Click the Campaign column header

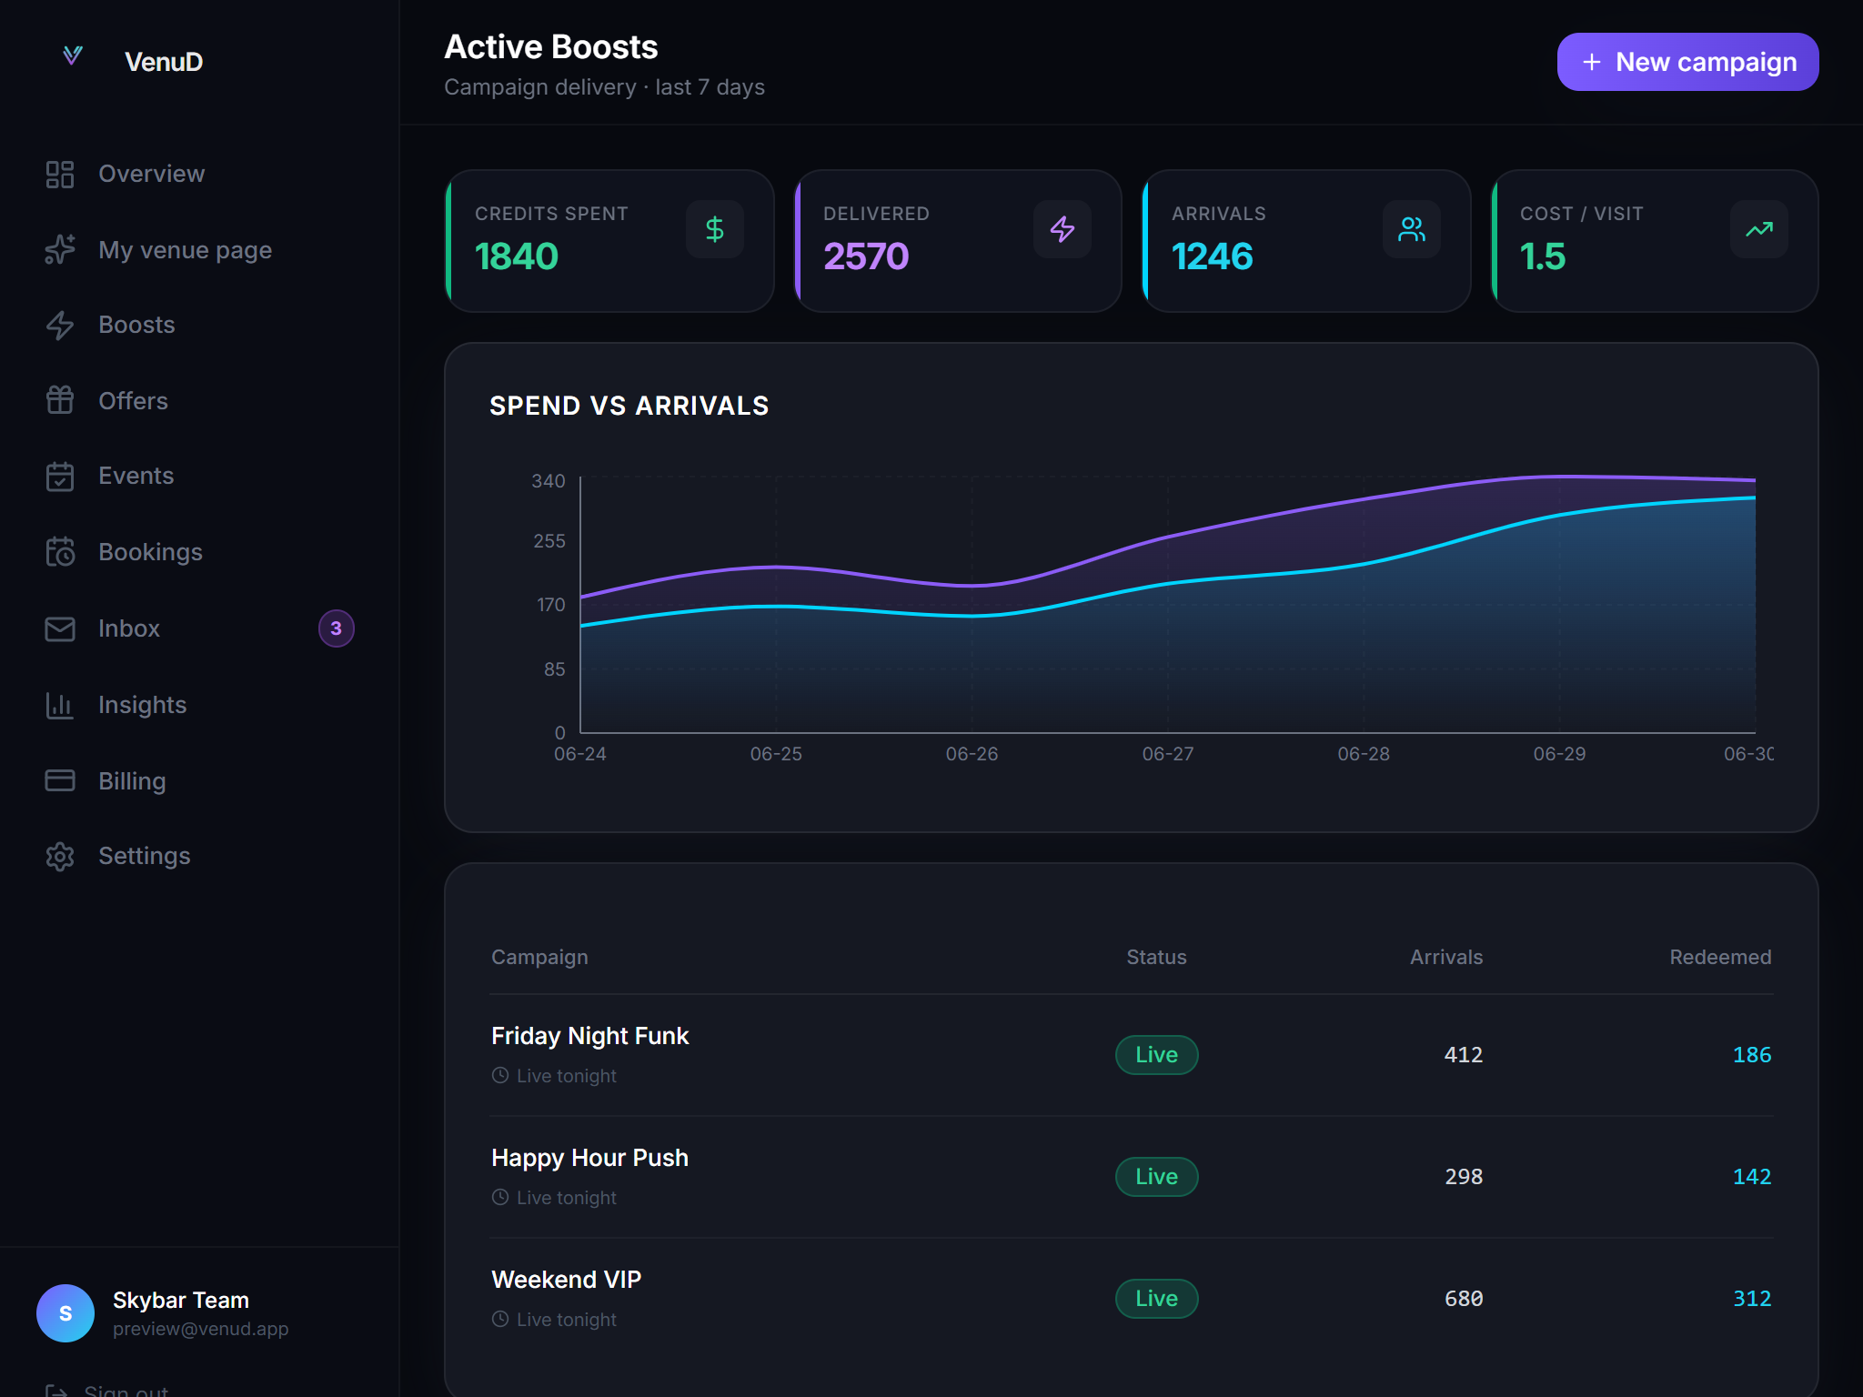539,957
